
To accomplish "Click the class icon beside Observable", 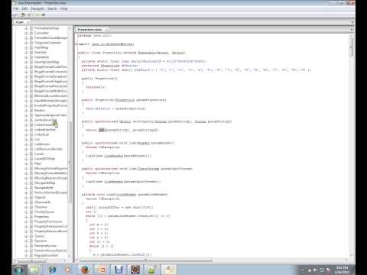I will tap(31, 202).
